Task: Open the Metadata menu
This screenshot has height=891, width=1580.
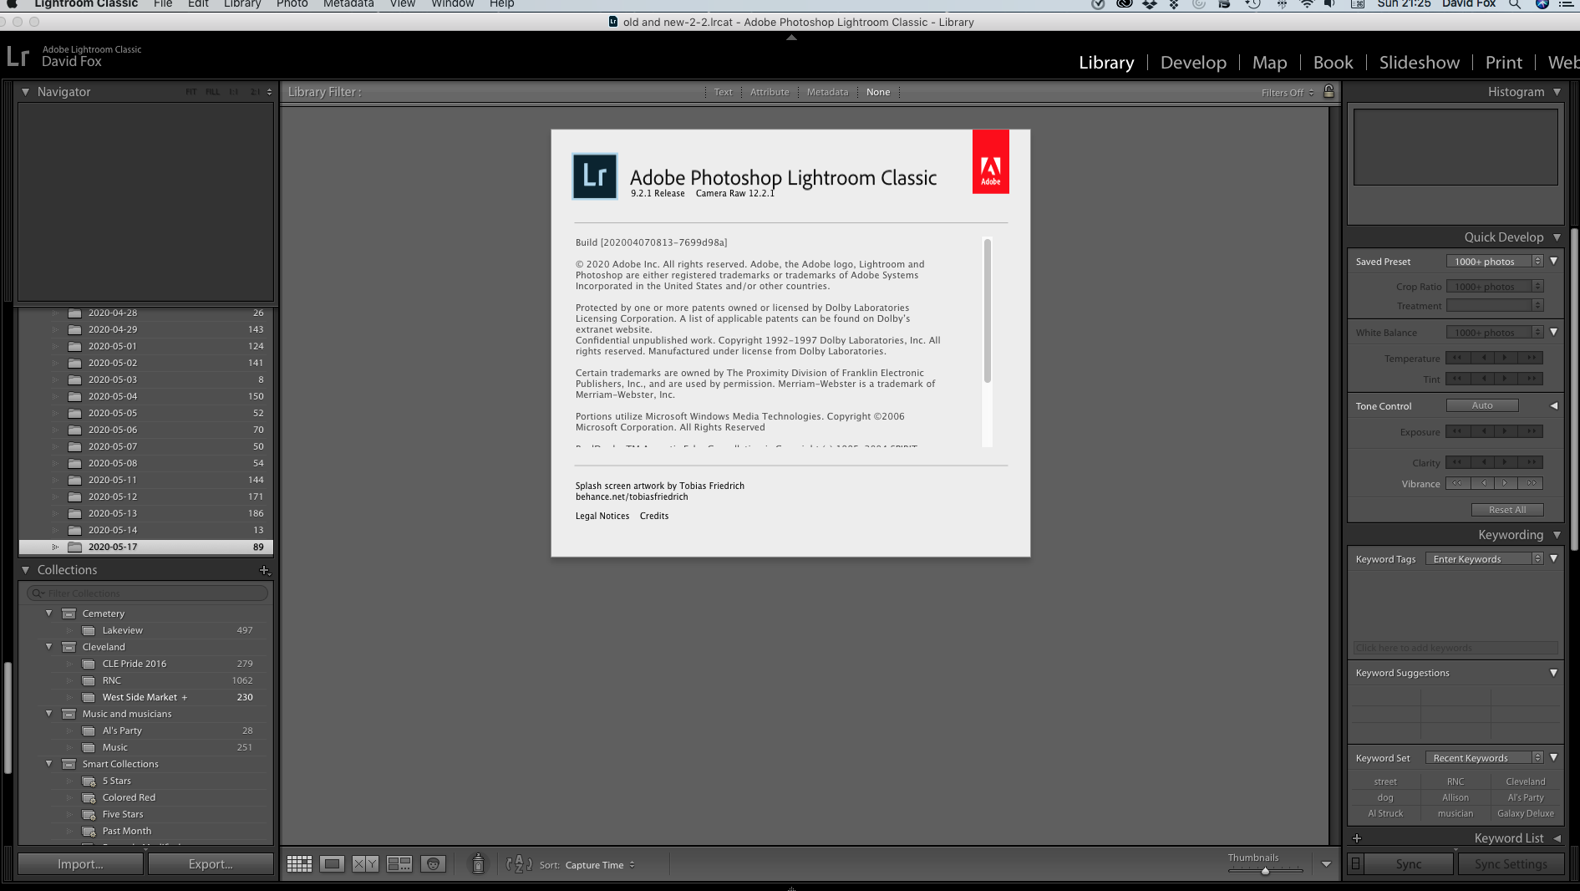Action: pos(348,4)
